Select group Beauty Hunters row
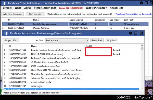 pos(71,50)
